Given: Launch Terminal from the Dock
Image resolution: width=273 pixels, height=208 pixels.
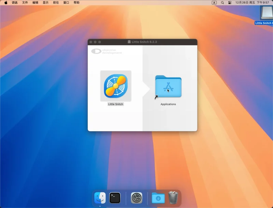Looking at the screenshot, I should [x=115, y=198].
